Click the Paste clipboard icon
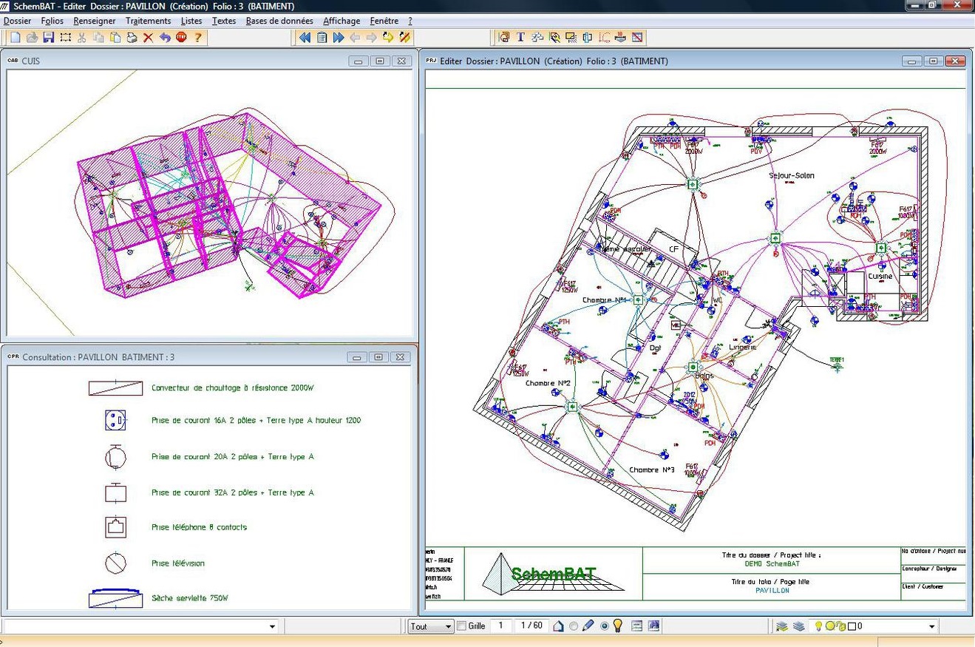 [x=115, y=37]
